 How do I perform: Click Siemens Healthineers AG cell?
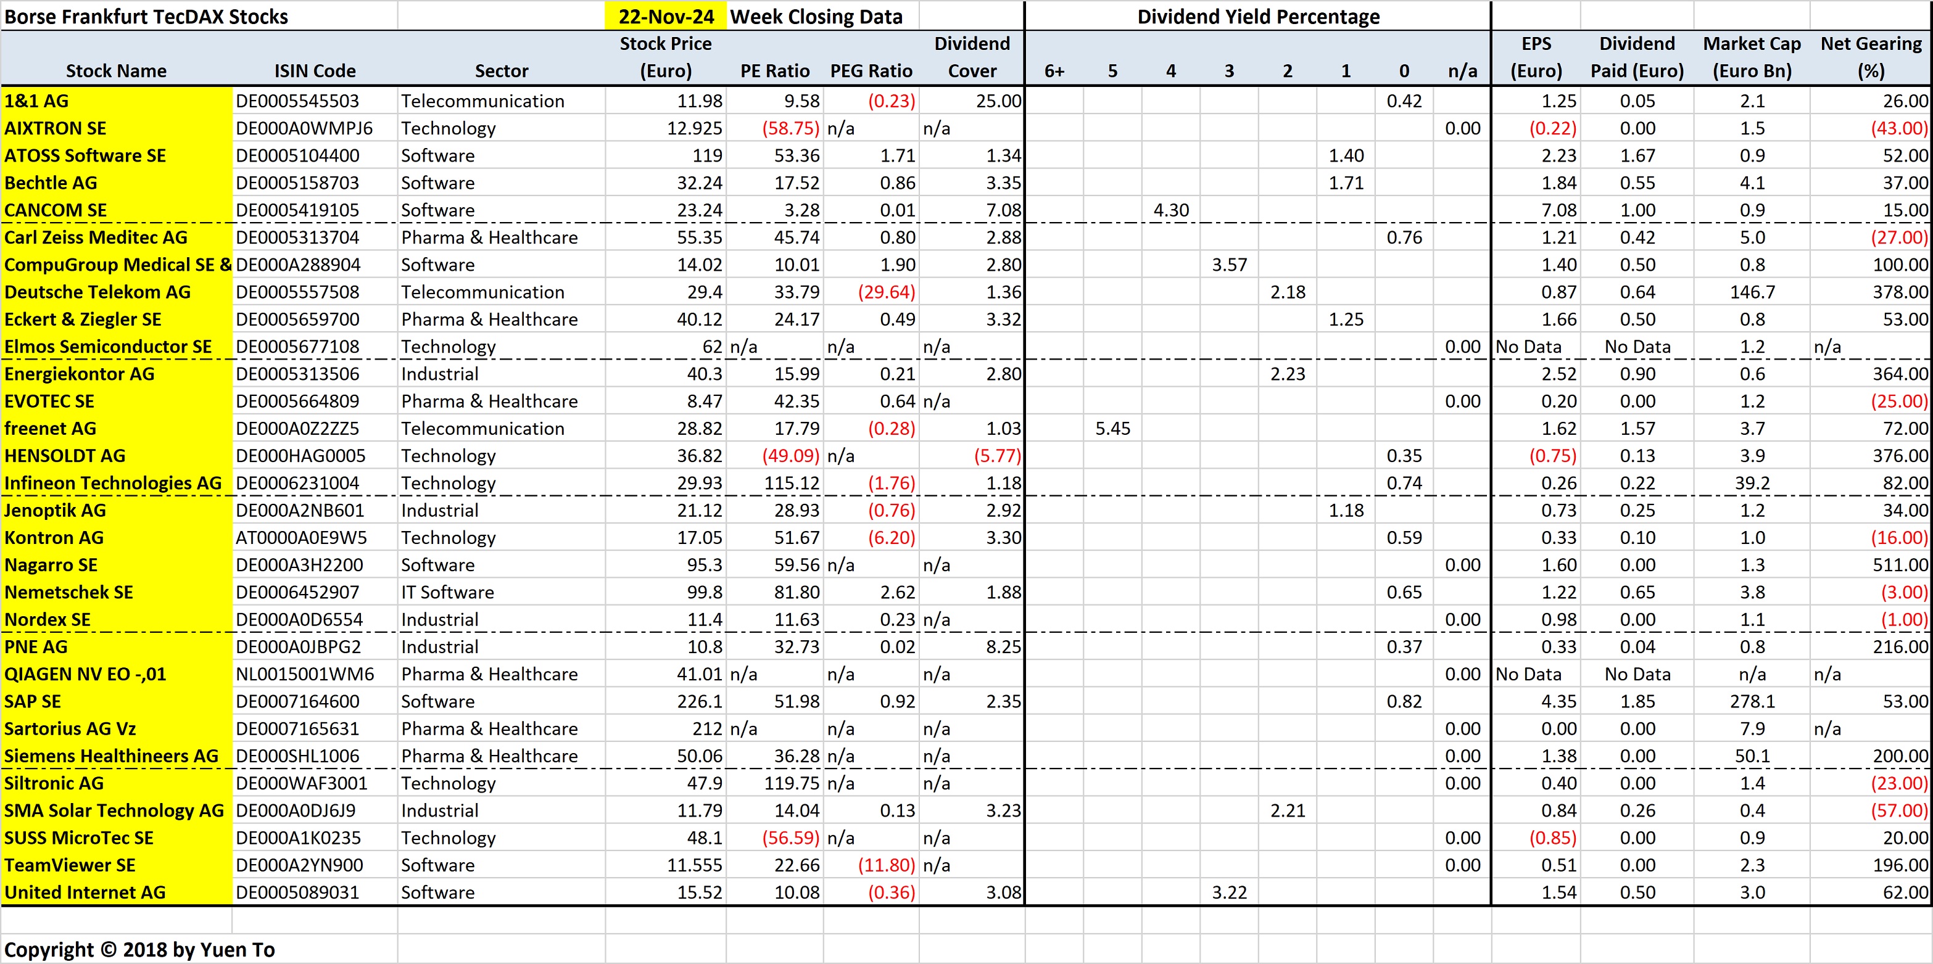(117, 756)
